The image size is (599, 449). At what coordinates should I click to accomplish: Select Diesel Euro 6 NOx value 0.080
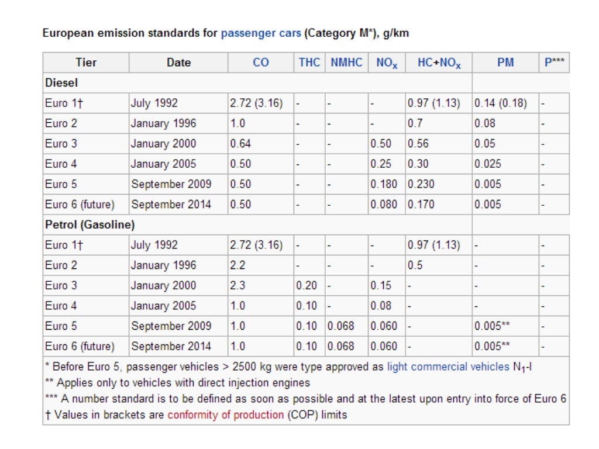click(384, 204)
